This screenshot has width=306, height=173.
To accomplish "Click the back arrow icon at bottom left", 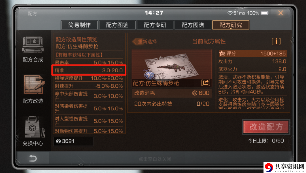I will point(33,158).
